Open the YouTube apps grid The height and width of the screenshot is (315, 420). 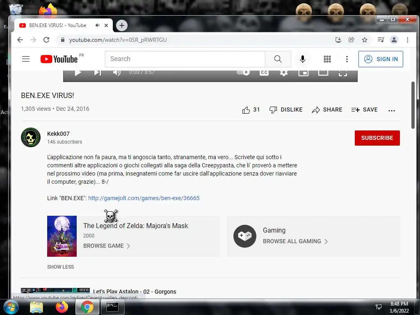coord(327,59)
